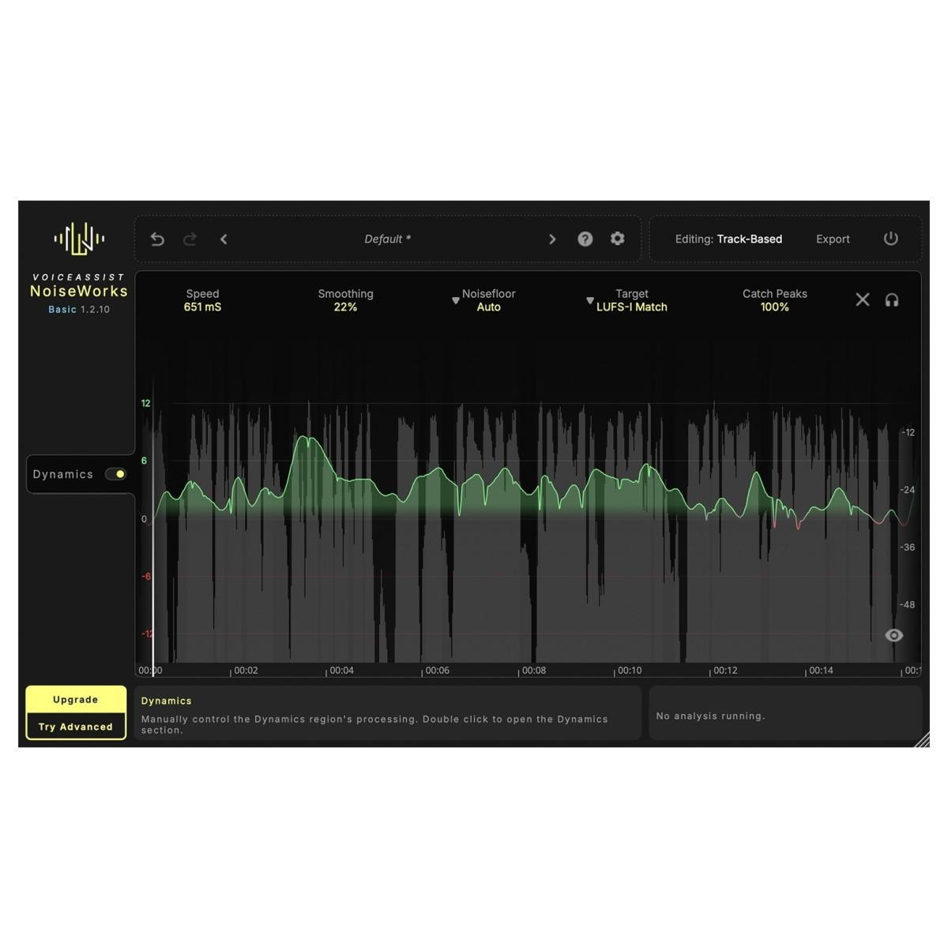
Task: Go to the next preset chevron
Action: [x=552, y=239]
